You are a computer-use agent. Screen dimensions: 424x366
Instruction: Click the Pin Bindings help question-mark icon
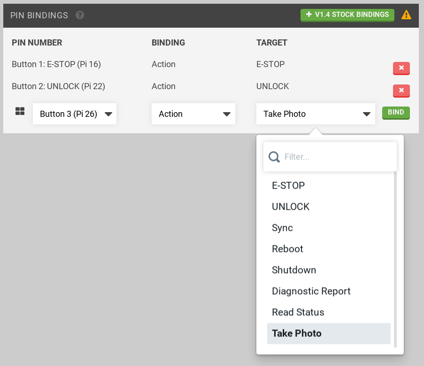[x=80, y=15]
